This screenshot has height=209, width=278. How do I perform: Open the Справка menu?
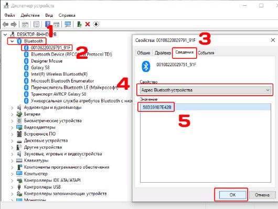[x=67, y=15]
